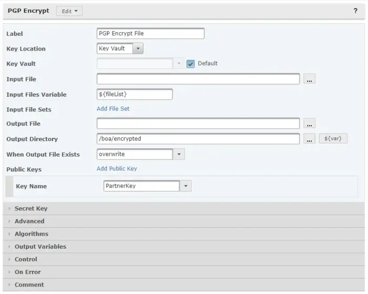This screenshot has width=368, height=294.
Task: Expand the Comment section
Action: point(184,285)
